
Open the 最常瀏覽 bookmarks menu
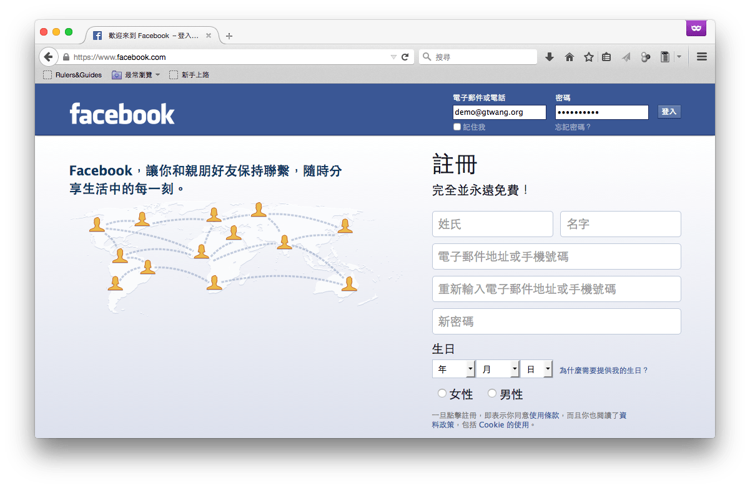(x=135, y=74)
